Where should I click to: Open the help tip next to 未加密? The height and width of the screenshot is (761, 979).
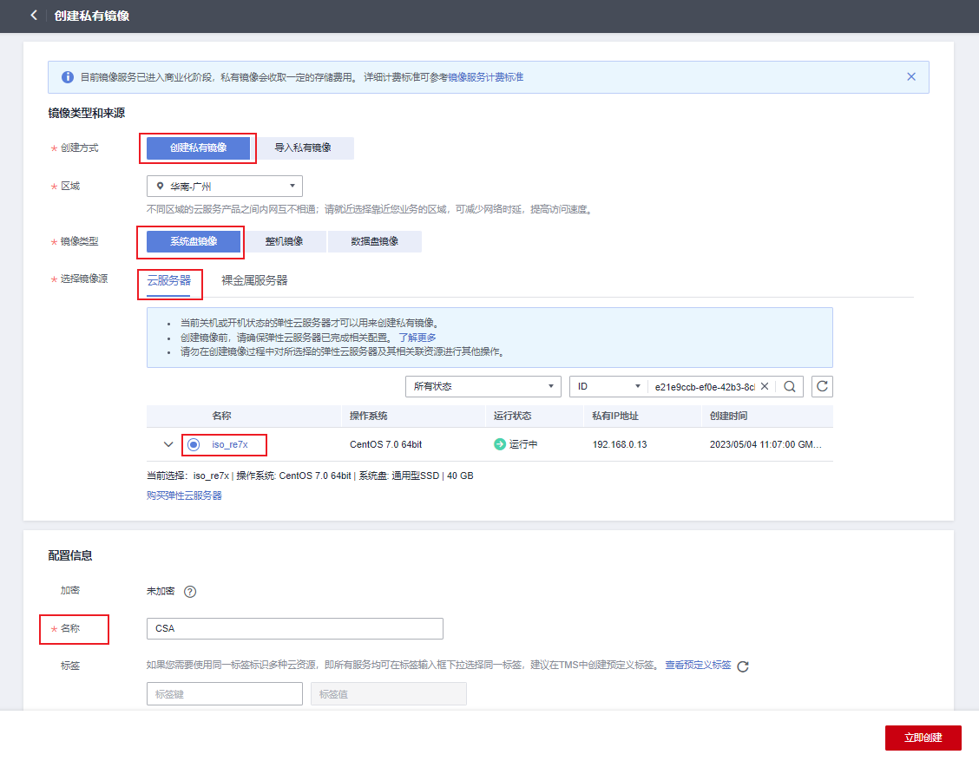(x=189, y=591)
